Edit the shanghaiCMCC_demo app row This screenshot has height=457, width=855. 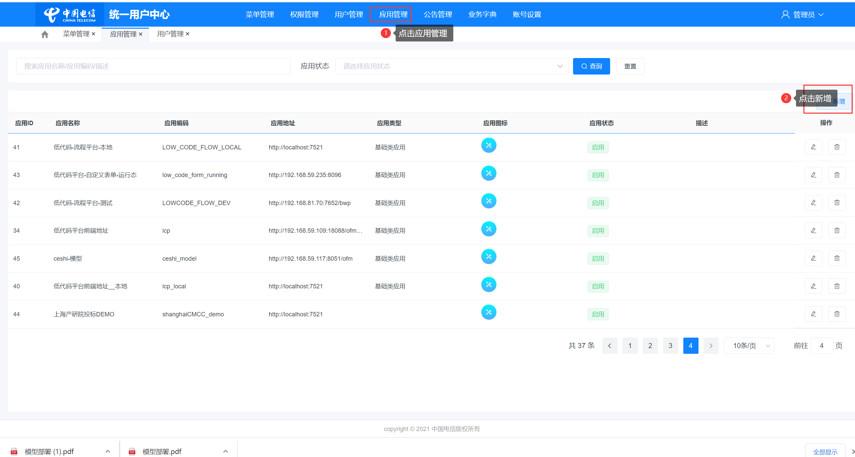point(814,314)
